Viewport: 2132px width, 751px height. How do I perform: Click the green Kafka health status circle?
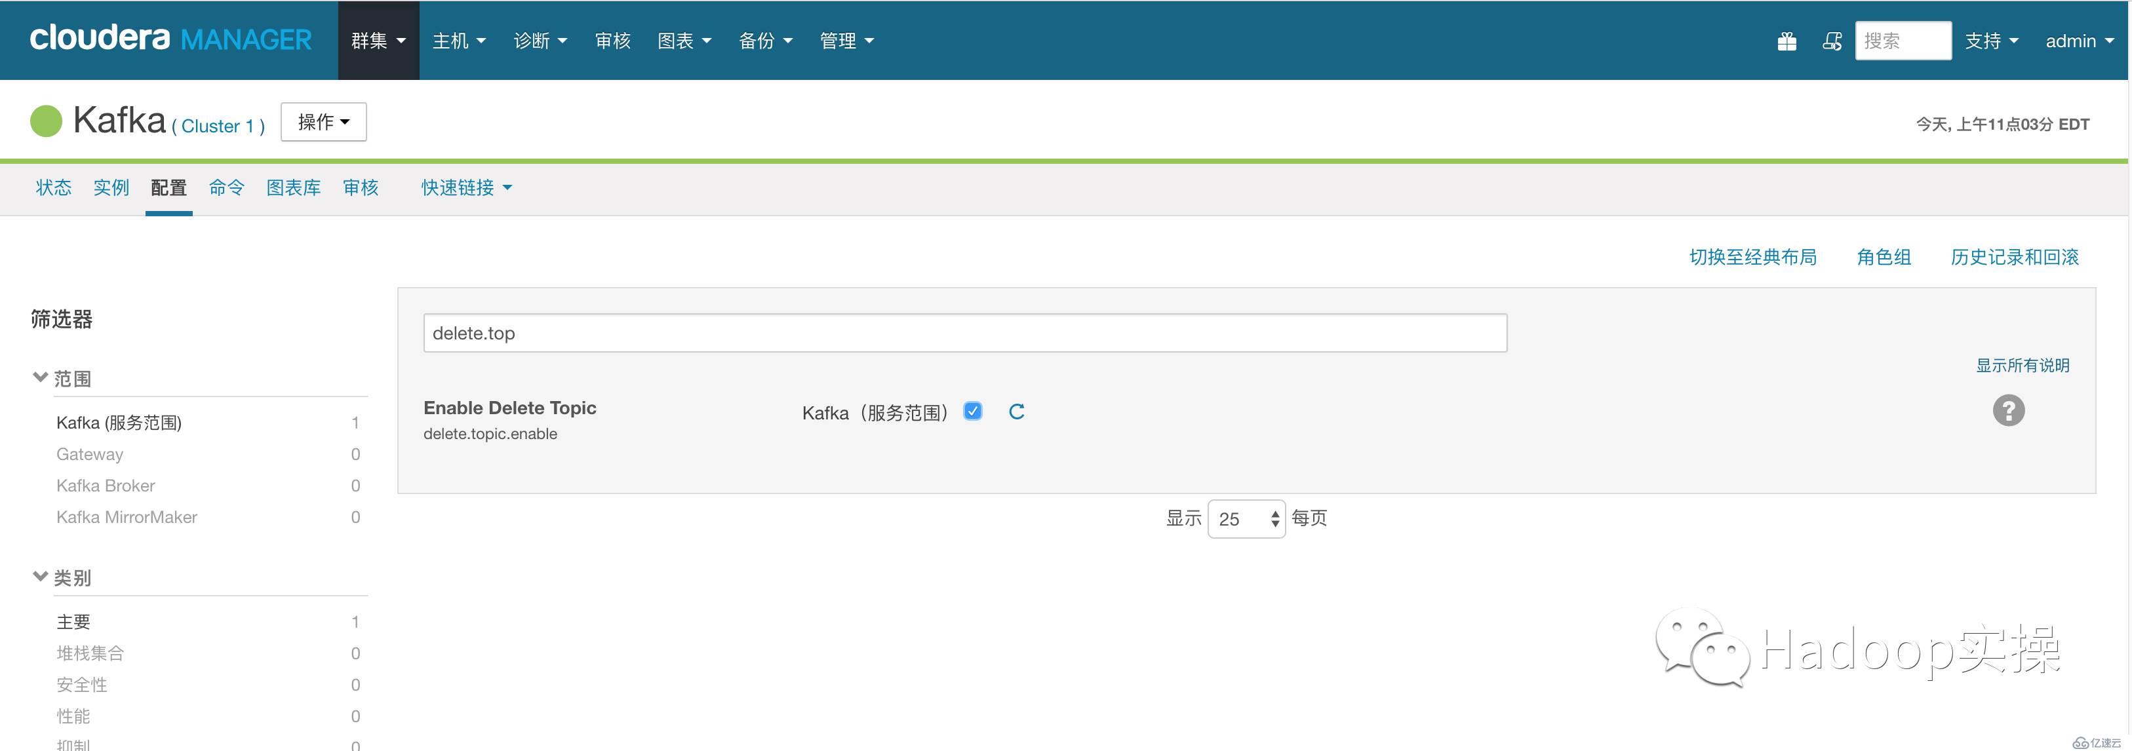pyautogui.click(x=47, y=122)
